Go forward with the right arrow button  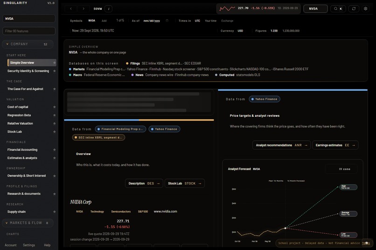[83, 8]
